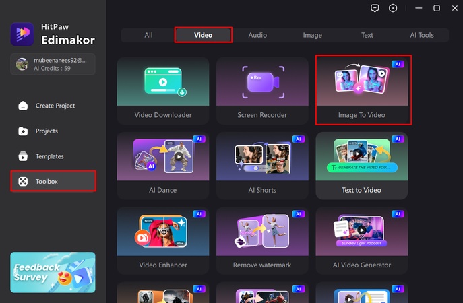
Task: Show the AI Tools tab
Action: tap(422, 35)
